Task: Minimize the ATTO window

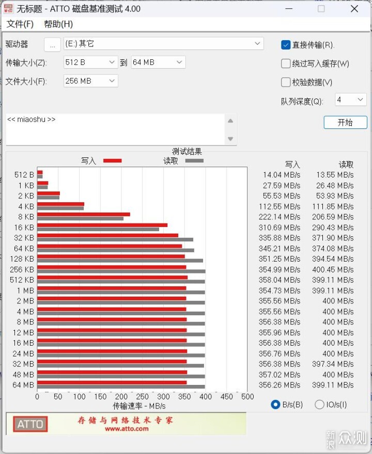Action: [289, 9]
